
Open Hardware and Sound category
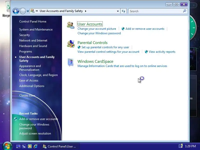coord(33,46)
